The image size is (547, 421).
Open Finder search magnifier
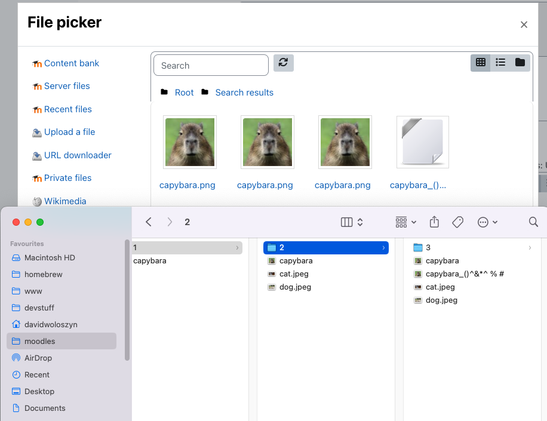533,222
